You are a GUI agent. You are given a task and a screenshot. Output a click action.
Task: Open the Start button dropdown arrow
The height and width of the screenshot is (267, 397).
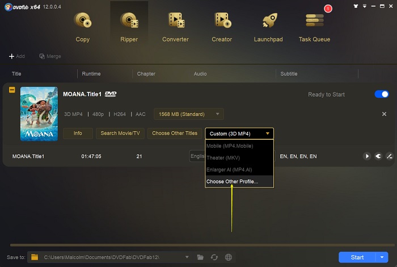click(x=382, y=257)
